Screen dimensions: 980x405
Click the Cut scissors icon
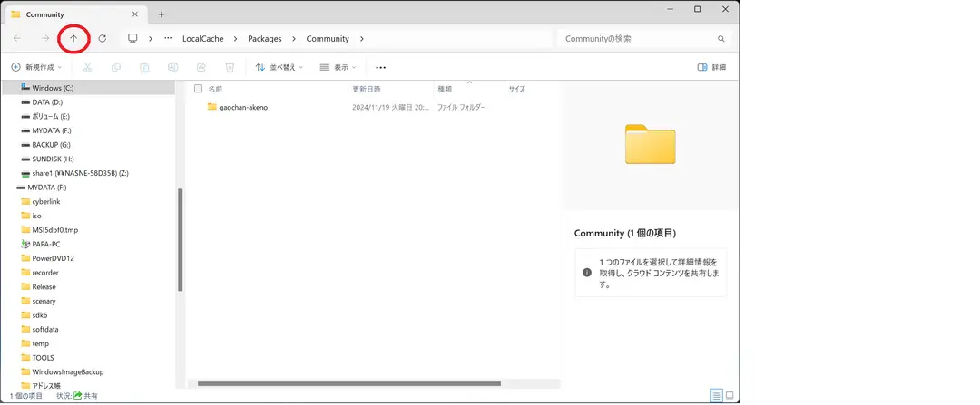click(x=87, y=67)
